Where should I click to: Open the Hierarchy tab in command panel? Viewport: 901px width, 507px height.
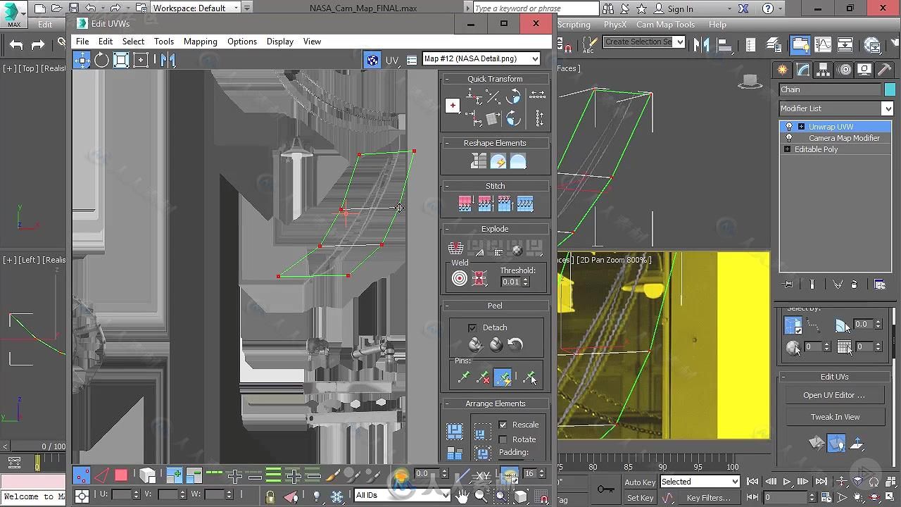coord(824,70)
